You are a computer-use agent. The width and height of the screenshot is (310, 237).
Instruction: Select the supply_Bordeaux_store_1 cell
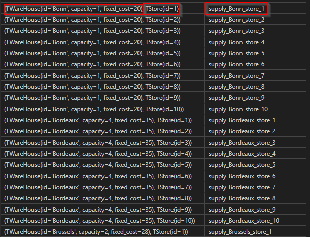255,120
